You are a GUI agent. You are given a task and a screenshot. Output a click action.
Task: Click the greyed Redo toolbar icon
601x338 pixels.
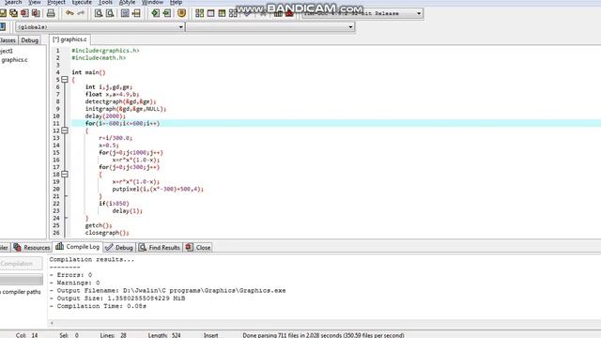(81, 13)
